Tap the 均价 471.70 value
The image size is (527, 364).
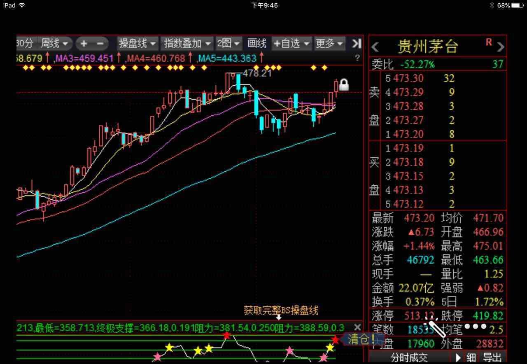(488, 218)
